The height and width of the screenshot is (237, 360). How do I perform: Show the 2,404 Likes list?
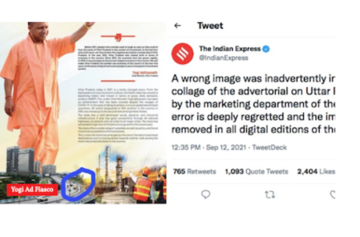click(316, 171)
